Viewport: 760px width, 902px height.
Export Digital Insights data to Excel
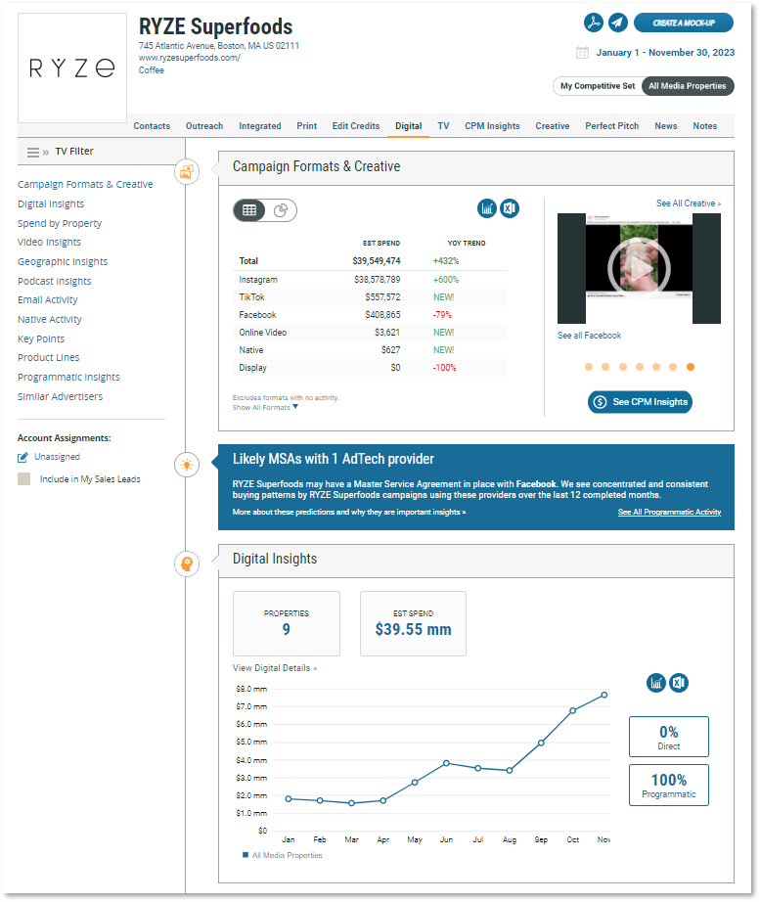tap(679, 683)
